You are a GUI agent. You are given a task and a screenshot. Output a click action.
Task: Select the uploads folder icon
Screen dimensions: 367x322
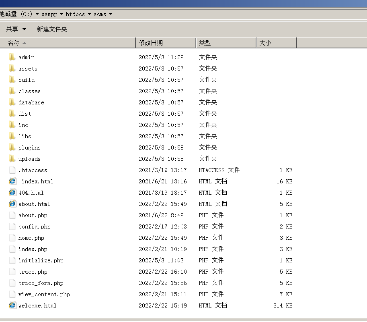coord(12,158)
